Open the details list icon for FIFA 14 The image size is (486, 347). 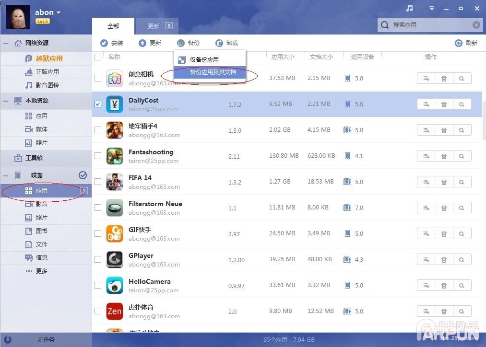click(426, 182)
